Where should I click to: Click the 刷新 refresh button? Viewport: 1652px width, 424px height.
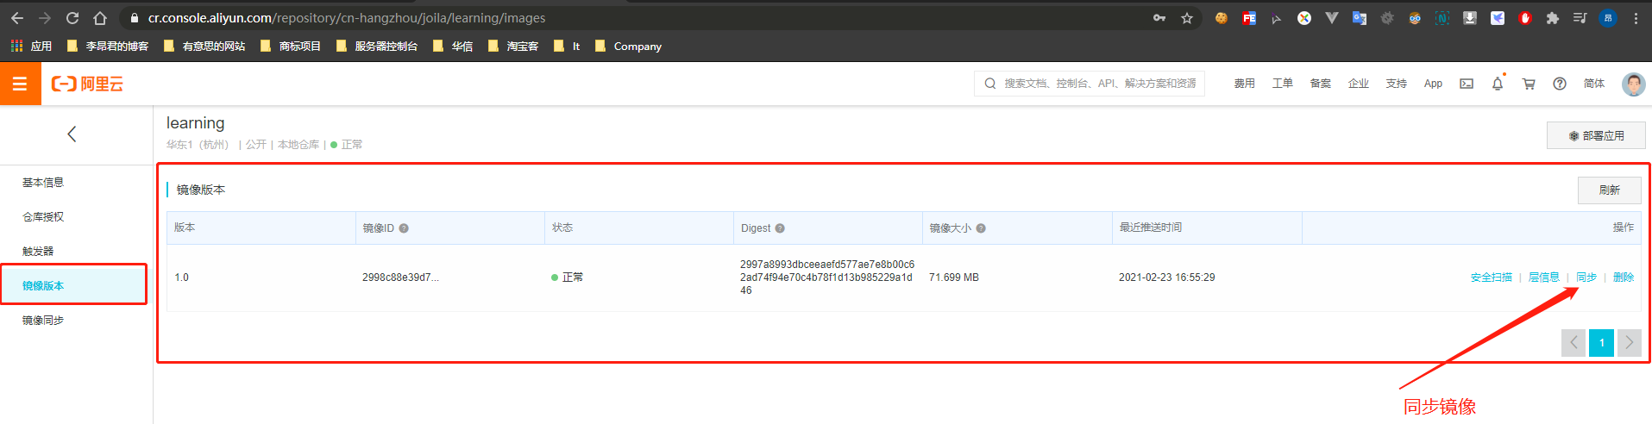(x=1609, y=190)
